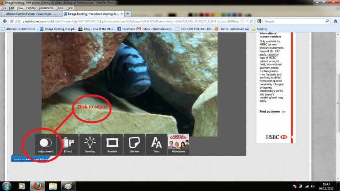Open the Gmail Inbox bookmark
The width and height of the screenshot is (340, 191).
[x=155, y=29]
